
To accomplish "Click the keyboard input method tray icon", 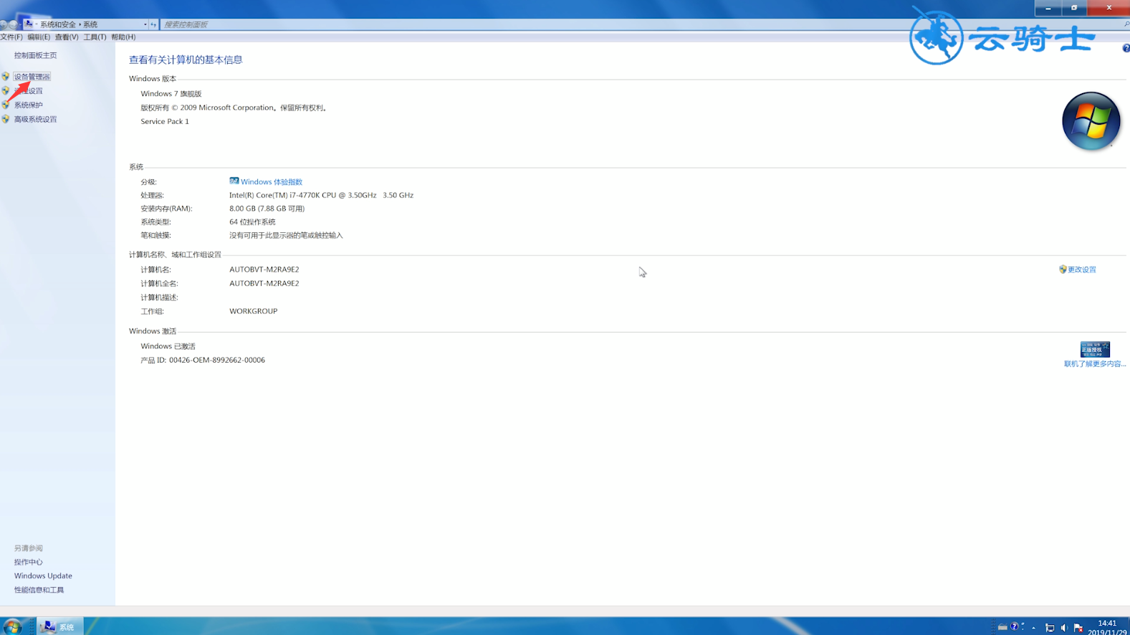I will coord(1002,627).
